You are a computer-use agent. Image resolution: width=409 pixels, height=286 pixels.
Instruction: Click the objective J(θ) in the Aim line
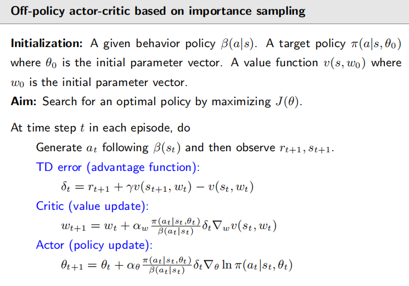[x=288, y=102]
